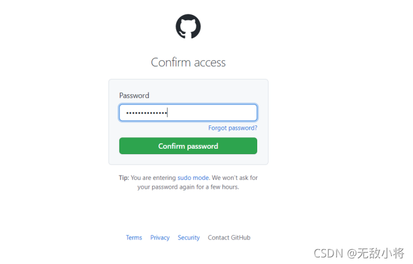Click the @无敌小将 watermark username

[x=375, y=253]
